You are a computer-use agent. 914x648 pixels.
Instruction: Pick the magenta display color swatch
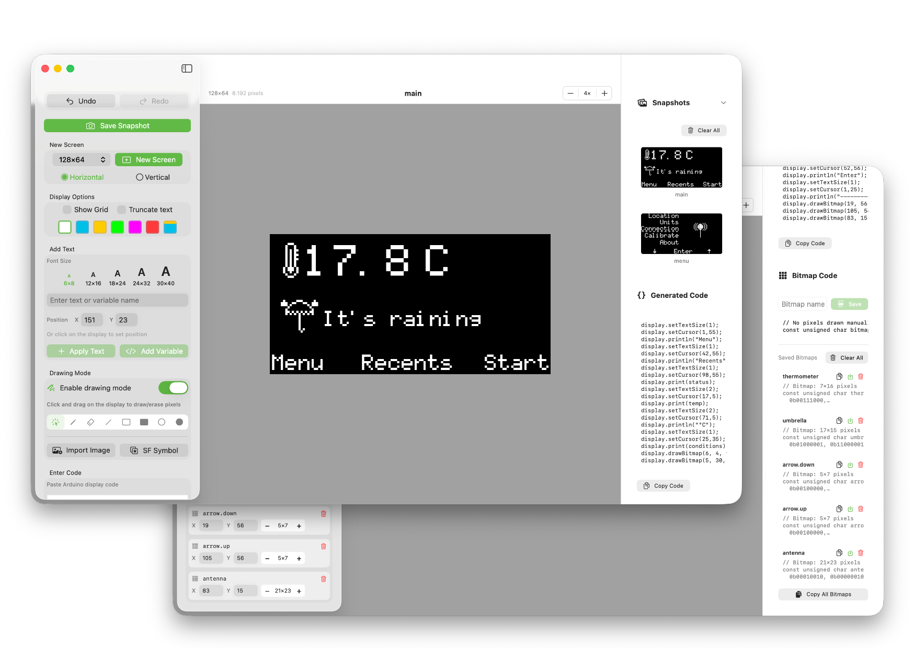135,227
